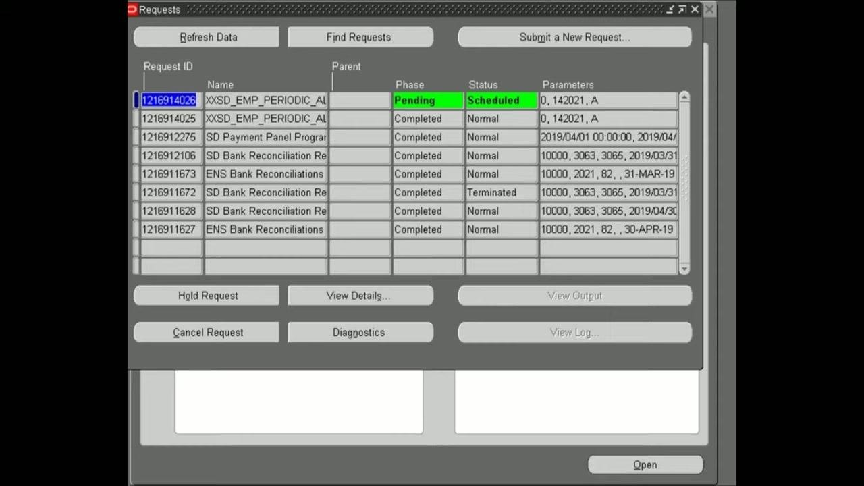
Task: Click the Refresh Data button
Action: 207,37
